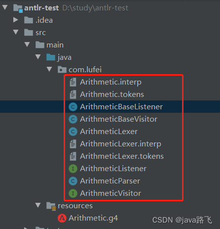Collapse the java source folder arrow
This screenshot has height=229, width=220.
[38, 57]
